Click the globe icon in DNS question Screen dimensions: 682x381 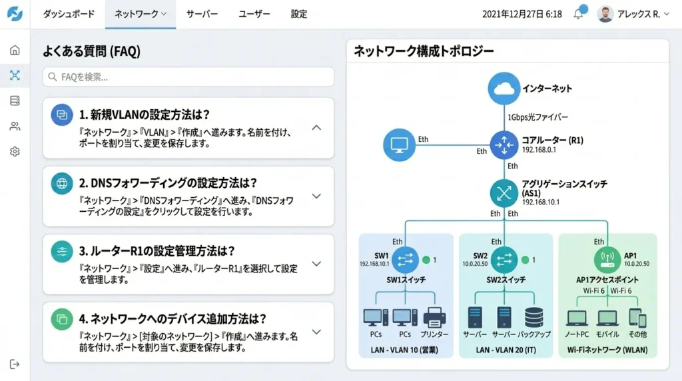62,183
